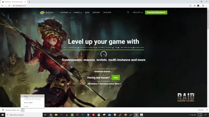Go to the BLOG page

(x=87, y=12)
